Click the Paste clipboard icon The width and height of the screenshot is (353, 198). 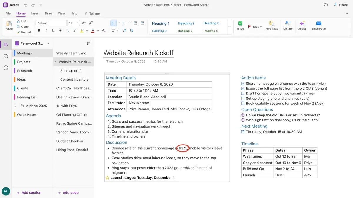coord(9,25)
